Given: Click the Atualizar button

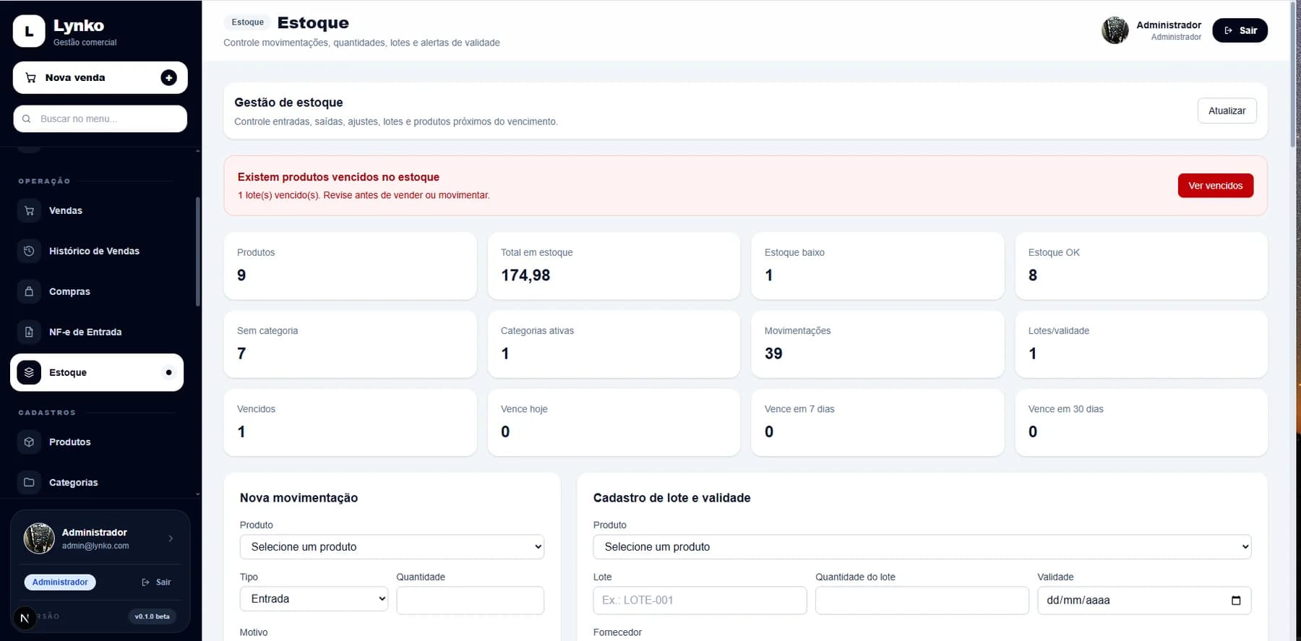Looking at the screenshot, I should click(1227, 111).
